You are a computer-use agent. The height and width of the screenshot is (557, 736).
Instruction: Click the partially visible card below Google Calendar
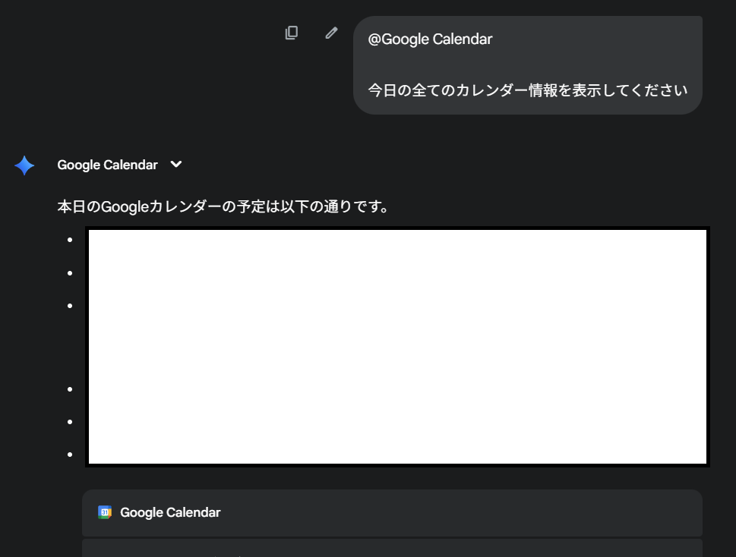(392, 548)
